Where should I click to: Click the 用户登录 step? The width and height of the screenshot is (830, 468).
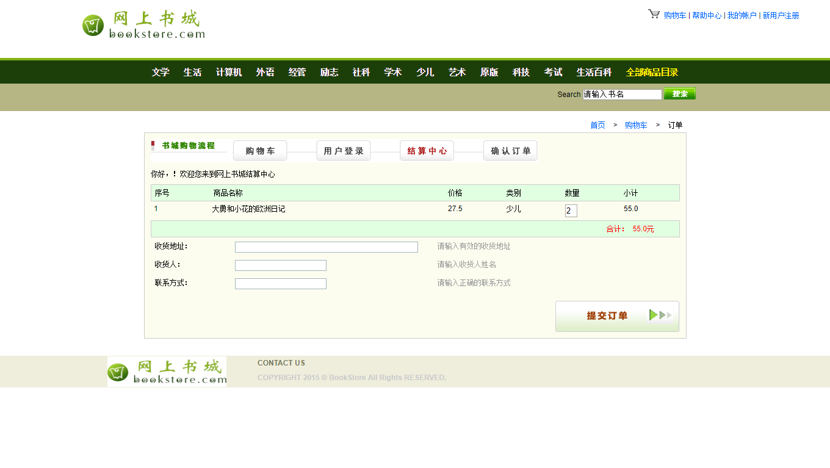point(344,151)
